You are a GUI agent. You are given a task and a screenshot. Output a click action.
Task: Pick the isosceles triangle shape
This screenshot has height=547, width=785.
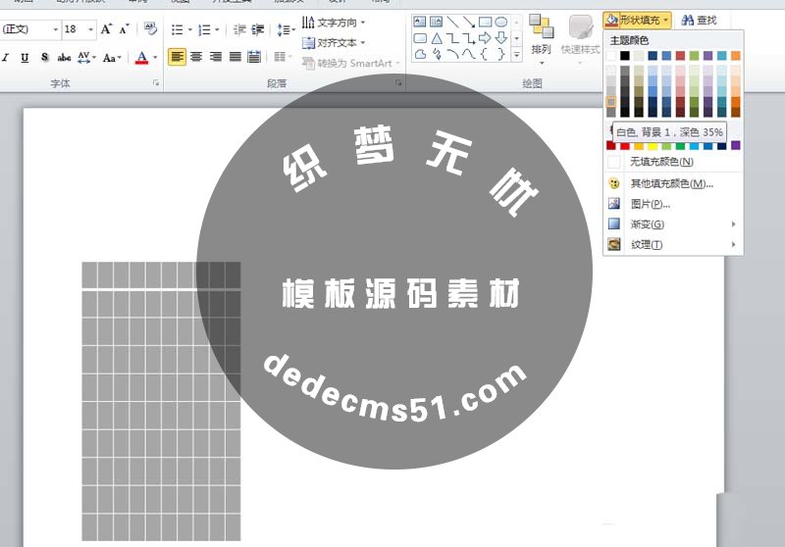436,38
